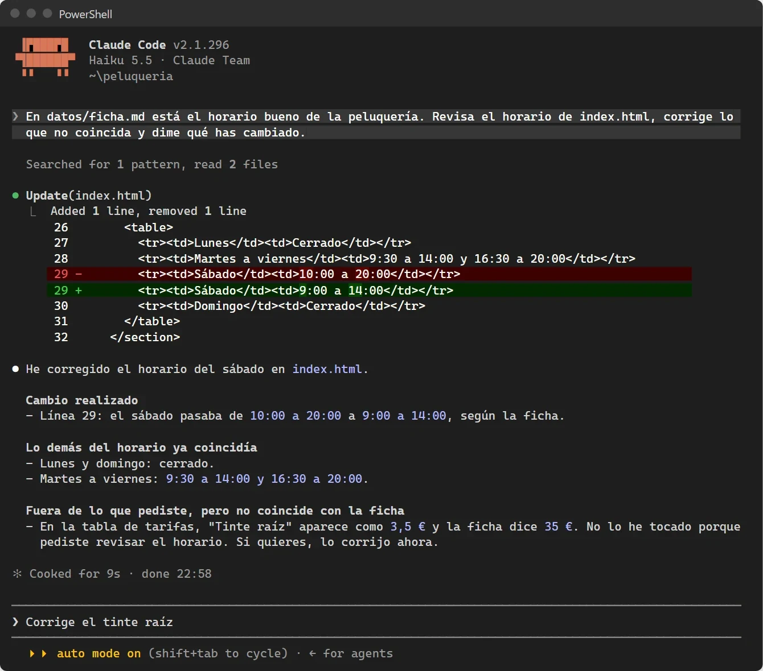
Task: Click the 'Update(index.html)' tool call heading
Action: (x=89, y=196)
